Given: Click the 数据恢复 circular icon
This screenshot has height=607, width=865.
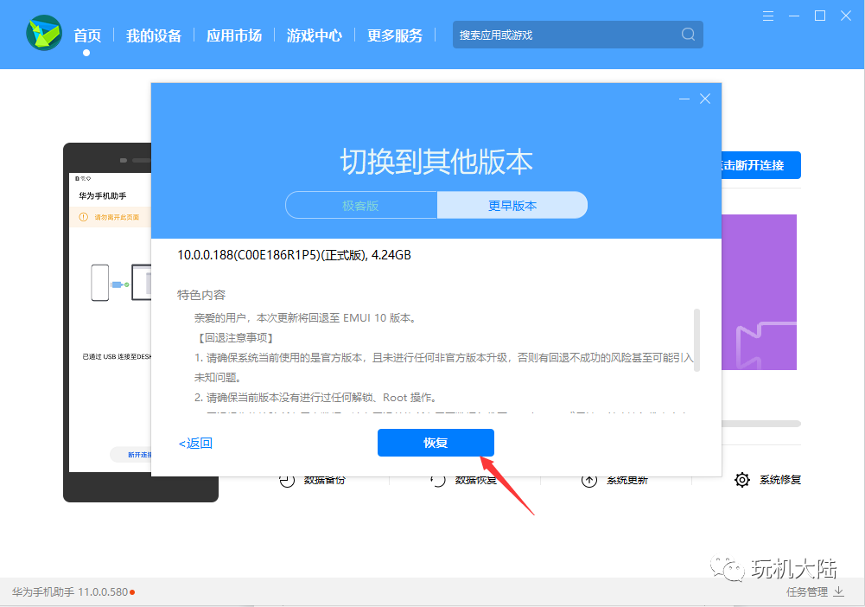Looking at the screenshot, I should (437, 480).
